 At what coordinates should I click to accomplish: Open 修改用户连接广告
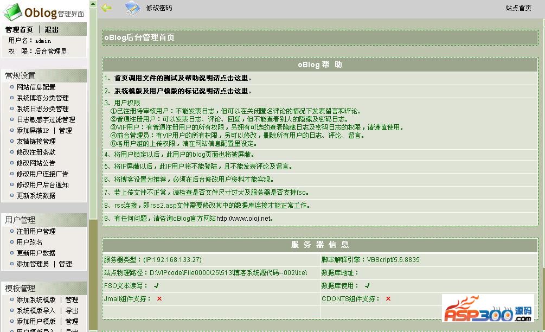[x=42, y=174]
